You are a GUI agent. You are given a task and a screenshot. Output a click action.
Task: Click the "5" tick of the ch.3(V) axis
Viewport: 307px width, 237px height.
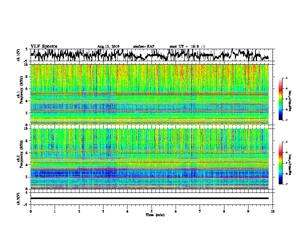(26, 193)
